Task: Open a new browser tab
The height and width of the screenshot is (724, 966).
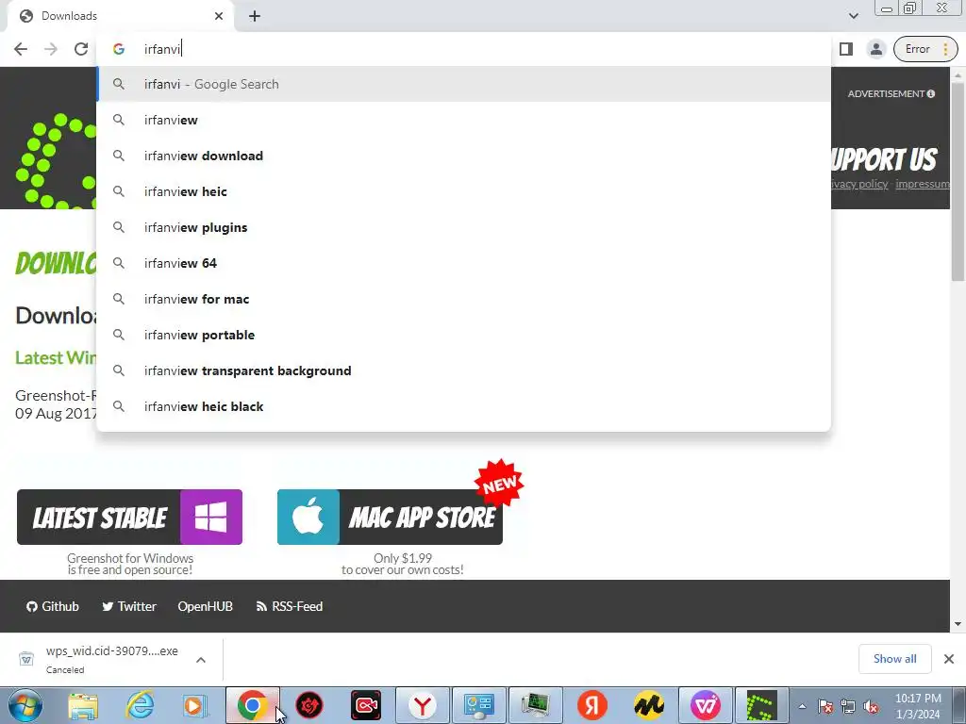Action: point(255,16)
